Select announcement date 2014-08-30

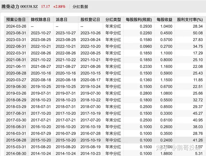(x=16, y=153)
